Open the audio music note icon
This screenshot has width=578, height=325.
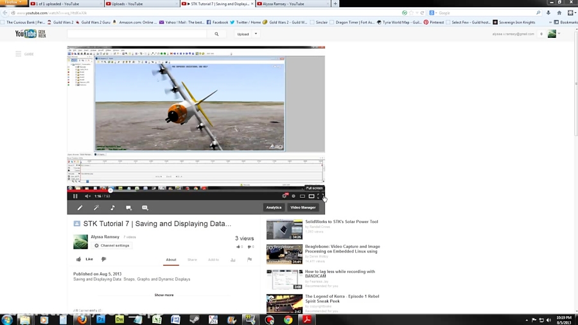click(112, 208)
